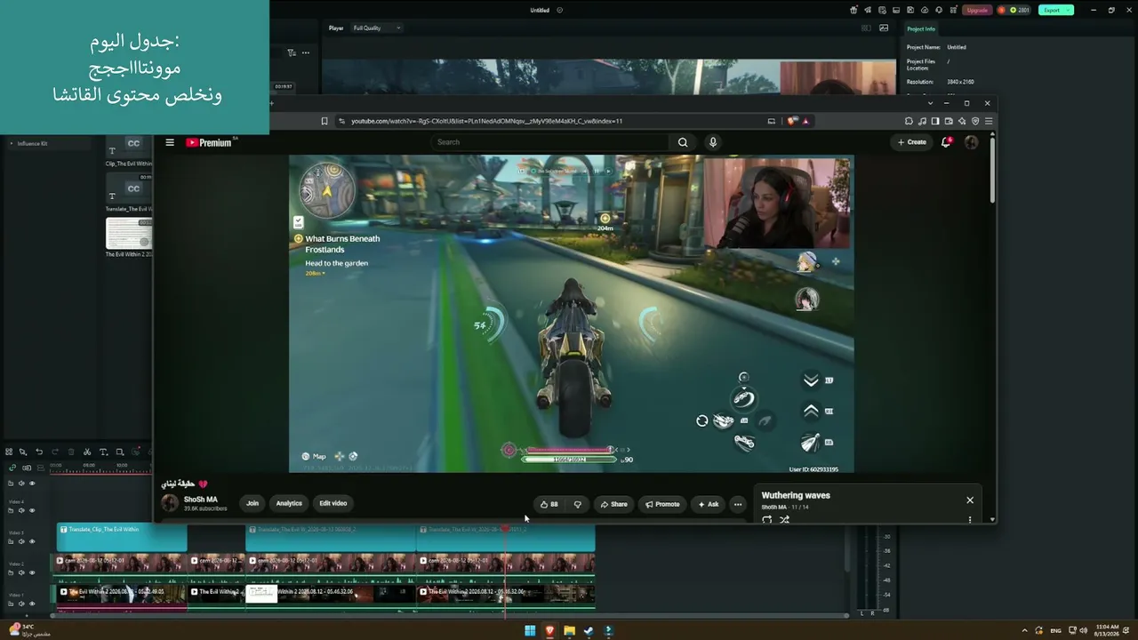Select the Translate_Clip_The Evil Within subtitle clip
This screenshot has width=1138, height=640.
[122, 538]
